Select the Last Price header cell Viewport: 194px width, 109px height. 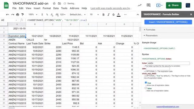click(x=71, y=44)
